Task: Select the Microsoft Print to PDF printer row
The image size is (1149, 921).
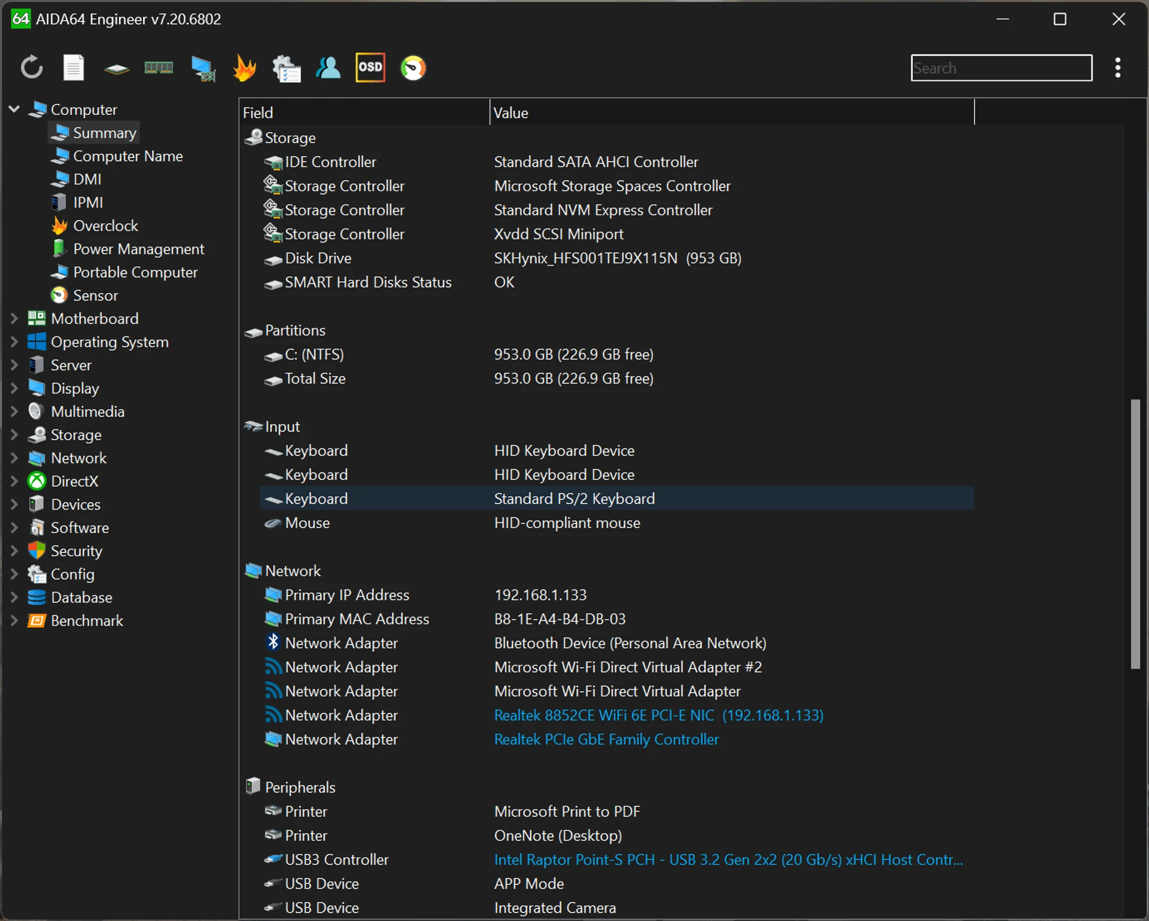Action: [x=617, y=812]
